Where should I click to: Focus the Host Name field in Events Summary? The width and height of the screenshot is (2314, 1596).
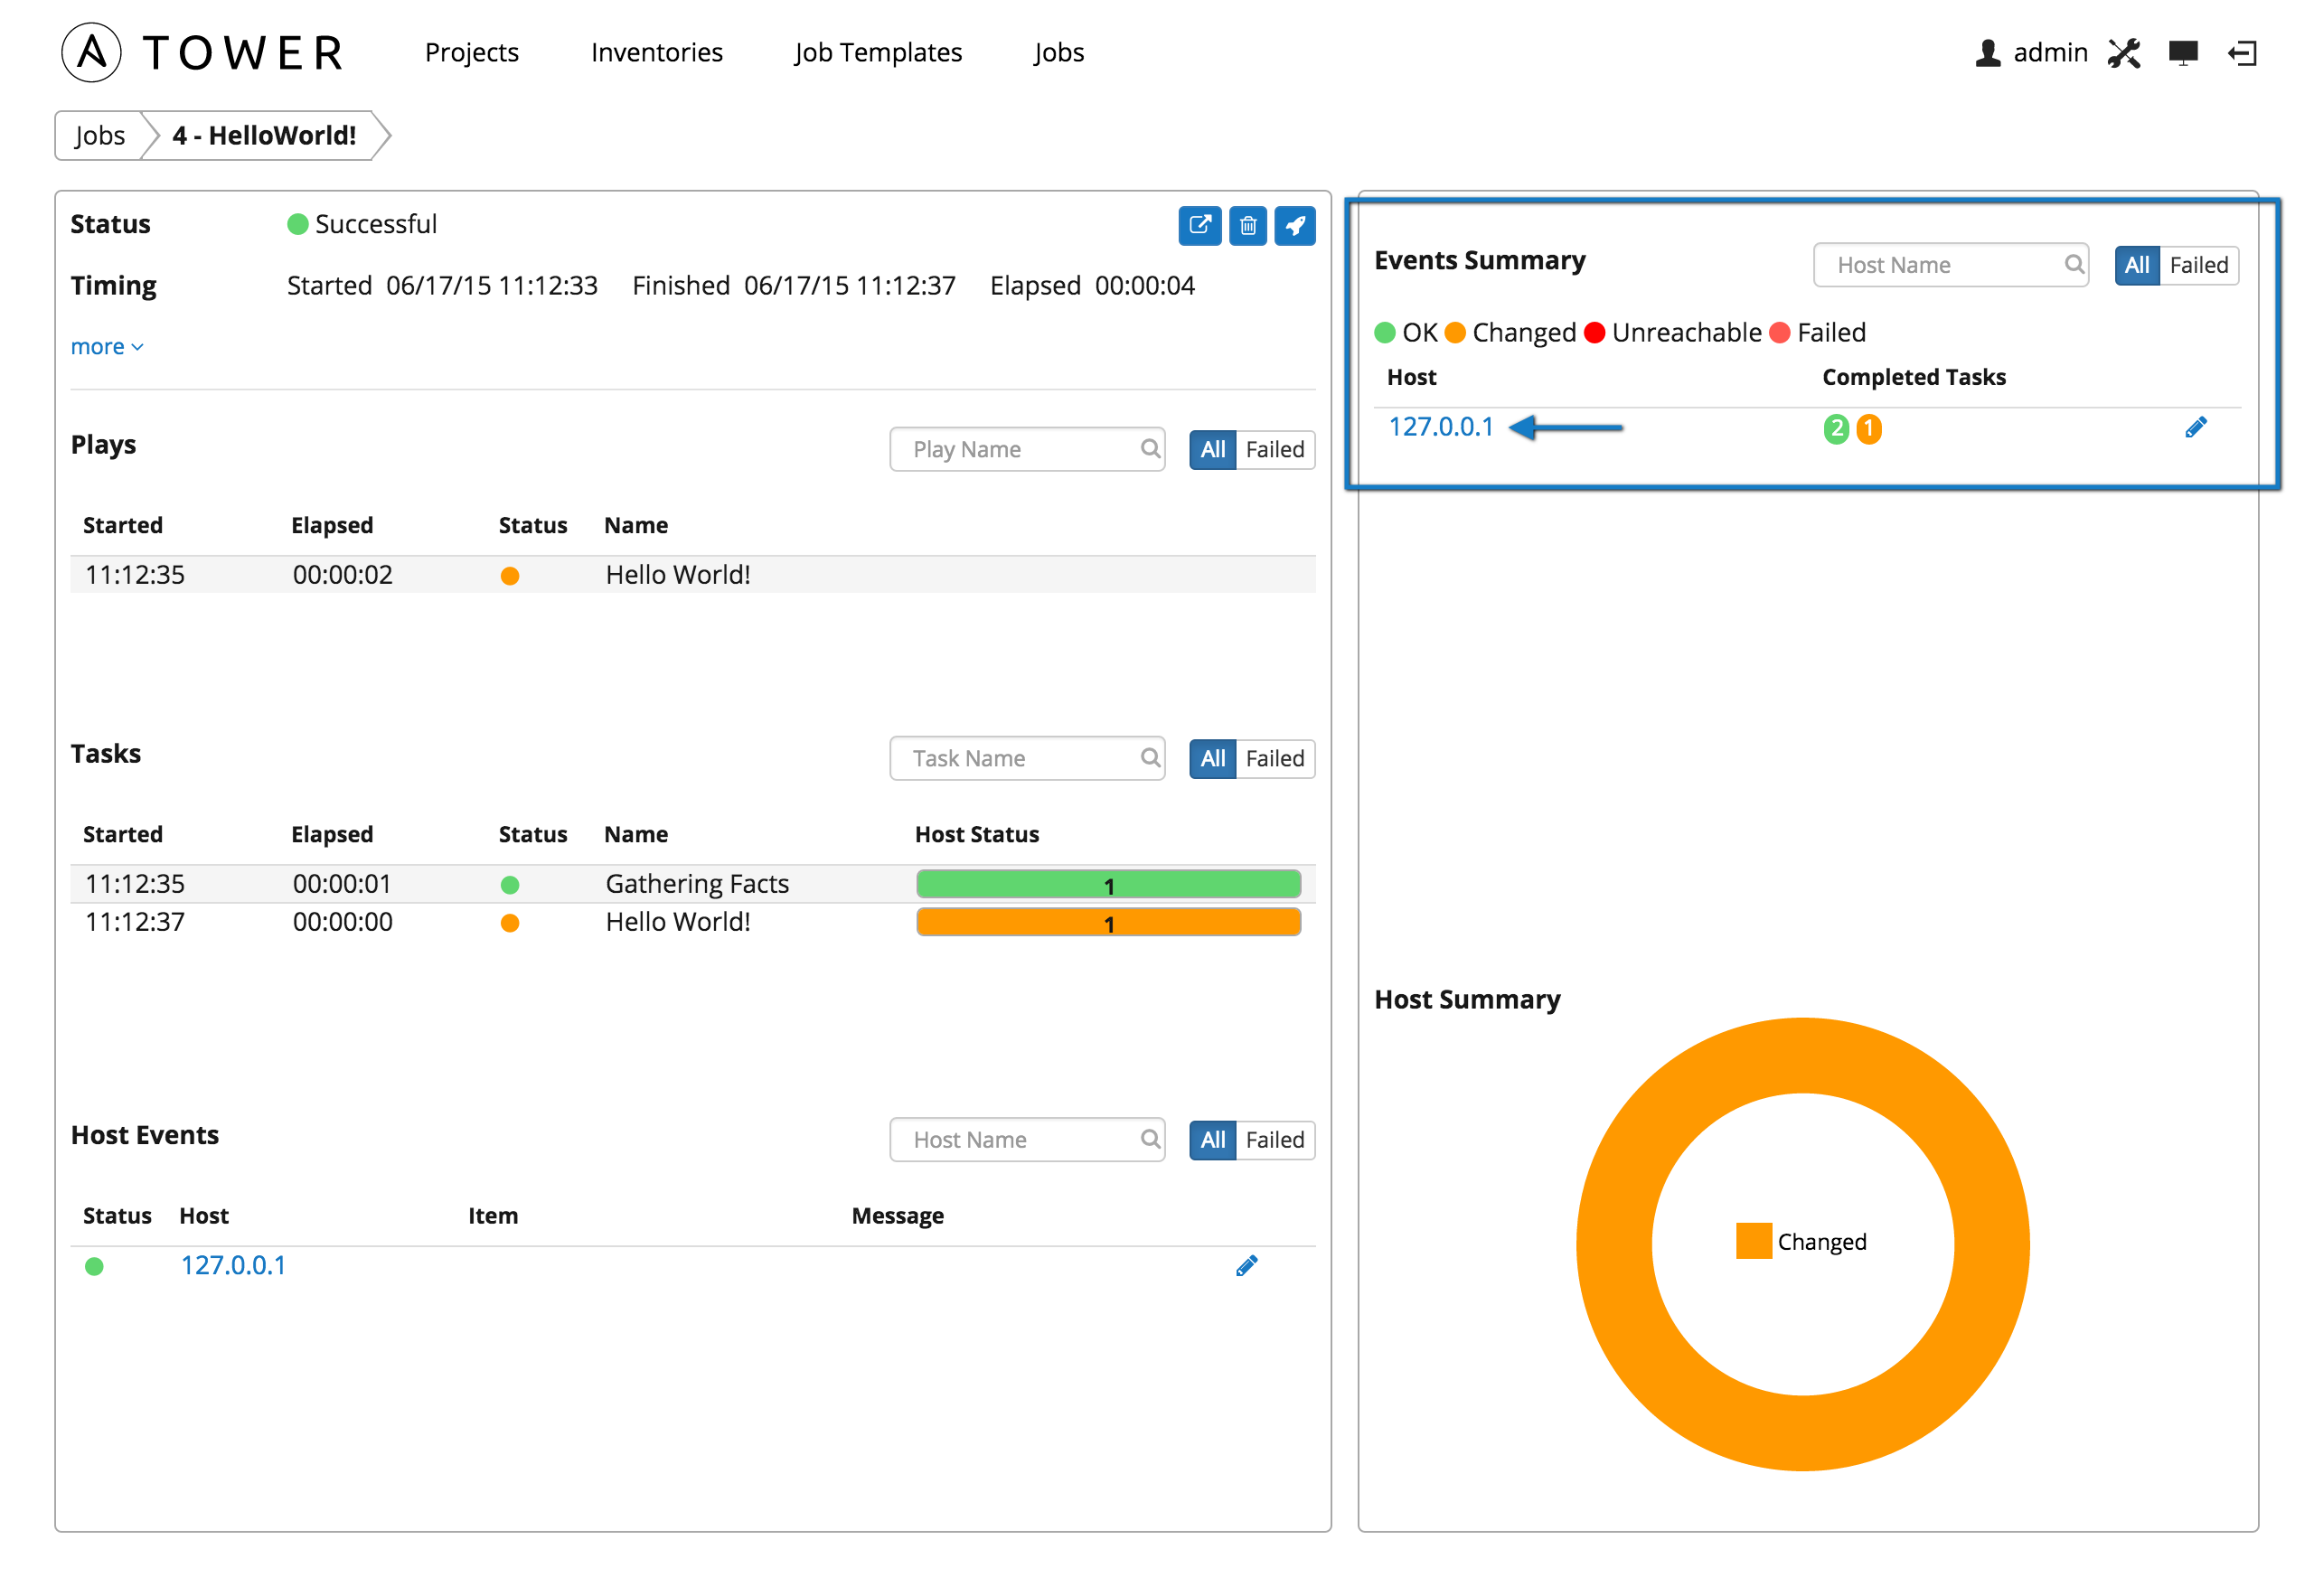pyautogui.click(x=1949, y=265)
